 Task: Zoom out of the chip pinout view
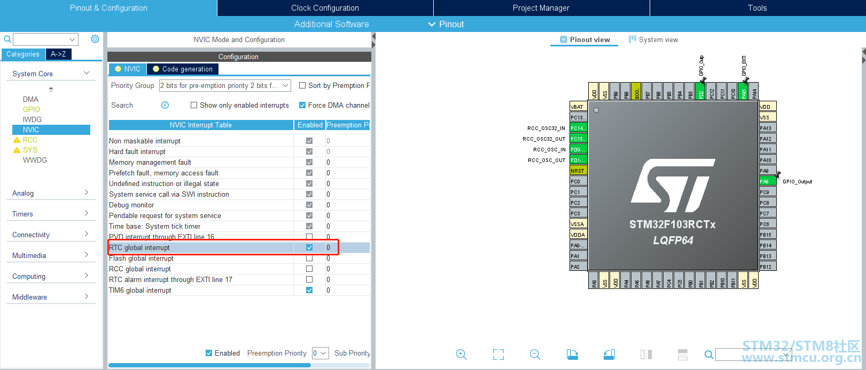click(535, 355)
